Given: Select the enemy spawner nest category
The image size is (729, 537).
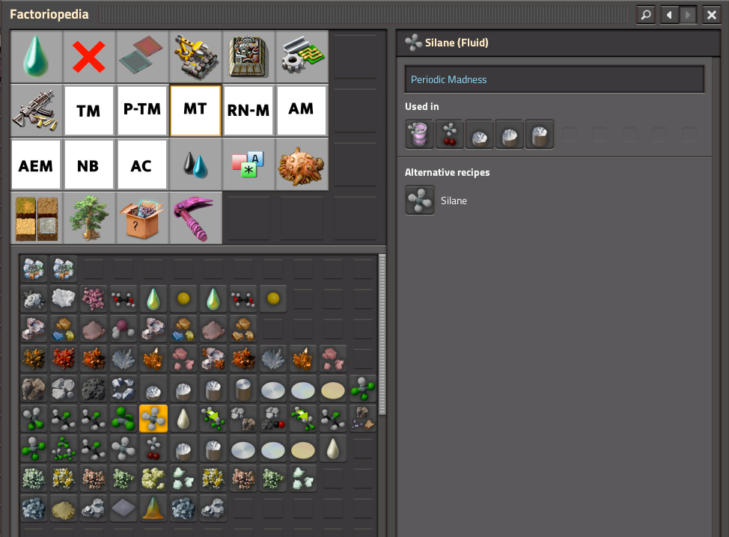Looking at the screenshot, I should click(302, 165).
